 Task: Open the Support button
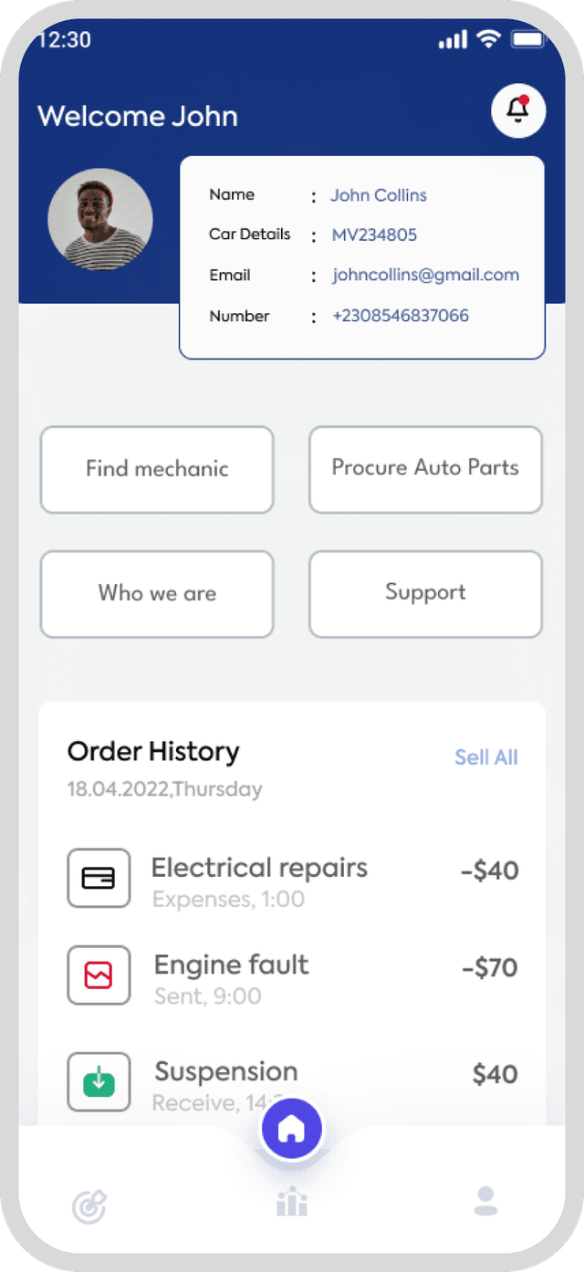click(425, 594)
